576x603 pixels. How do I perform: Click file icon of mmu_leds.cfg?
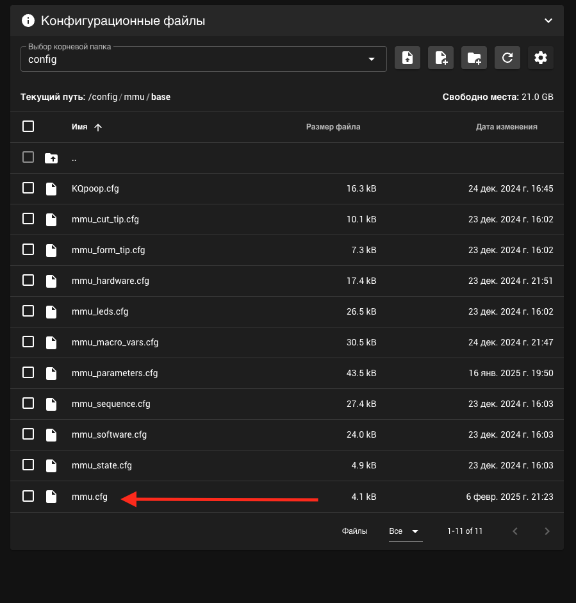click(51, 312)
